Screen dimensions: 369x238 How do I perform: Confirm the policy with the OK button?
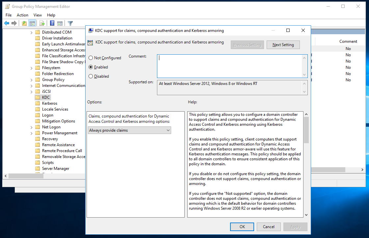(x=242, y=227)
